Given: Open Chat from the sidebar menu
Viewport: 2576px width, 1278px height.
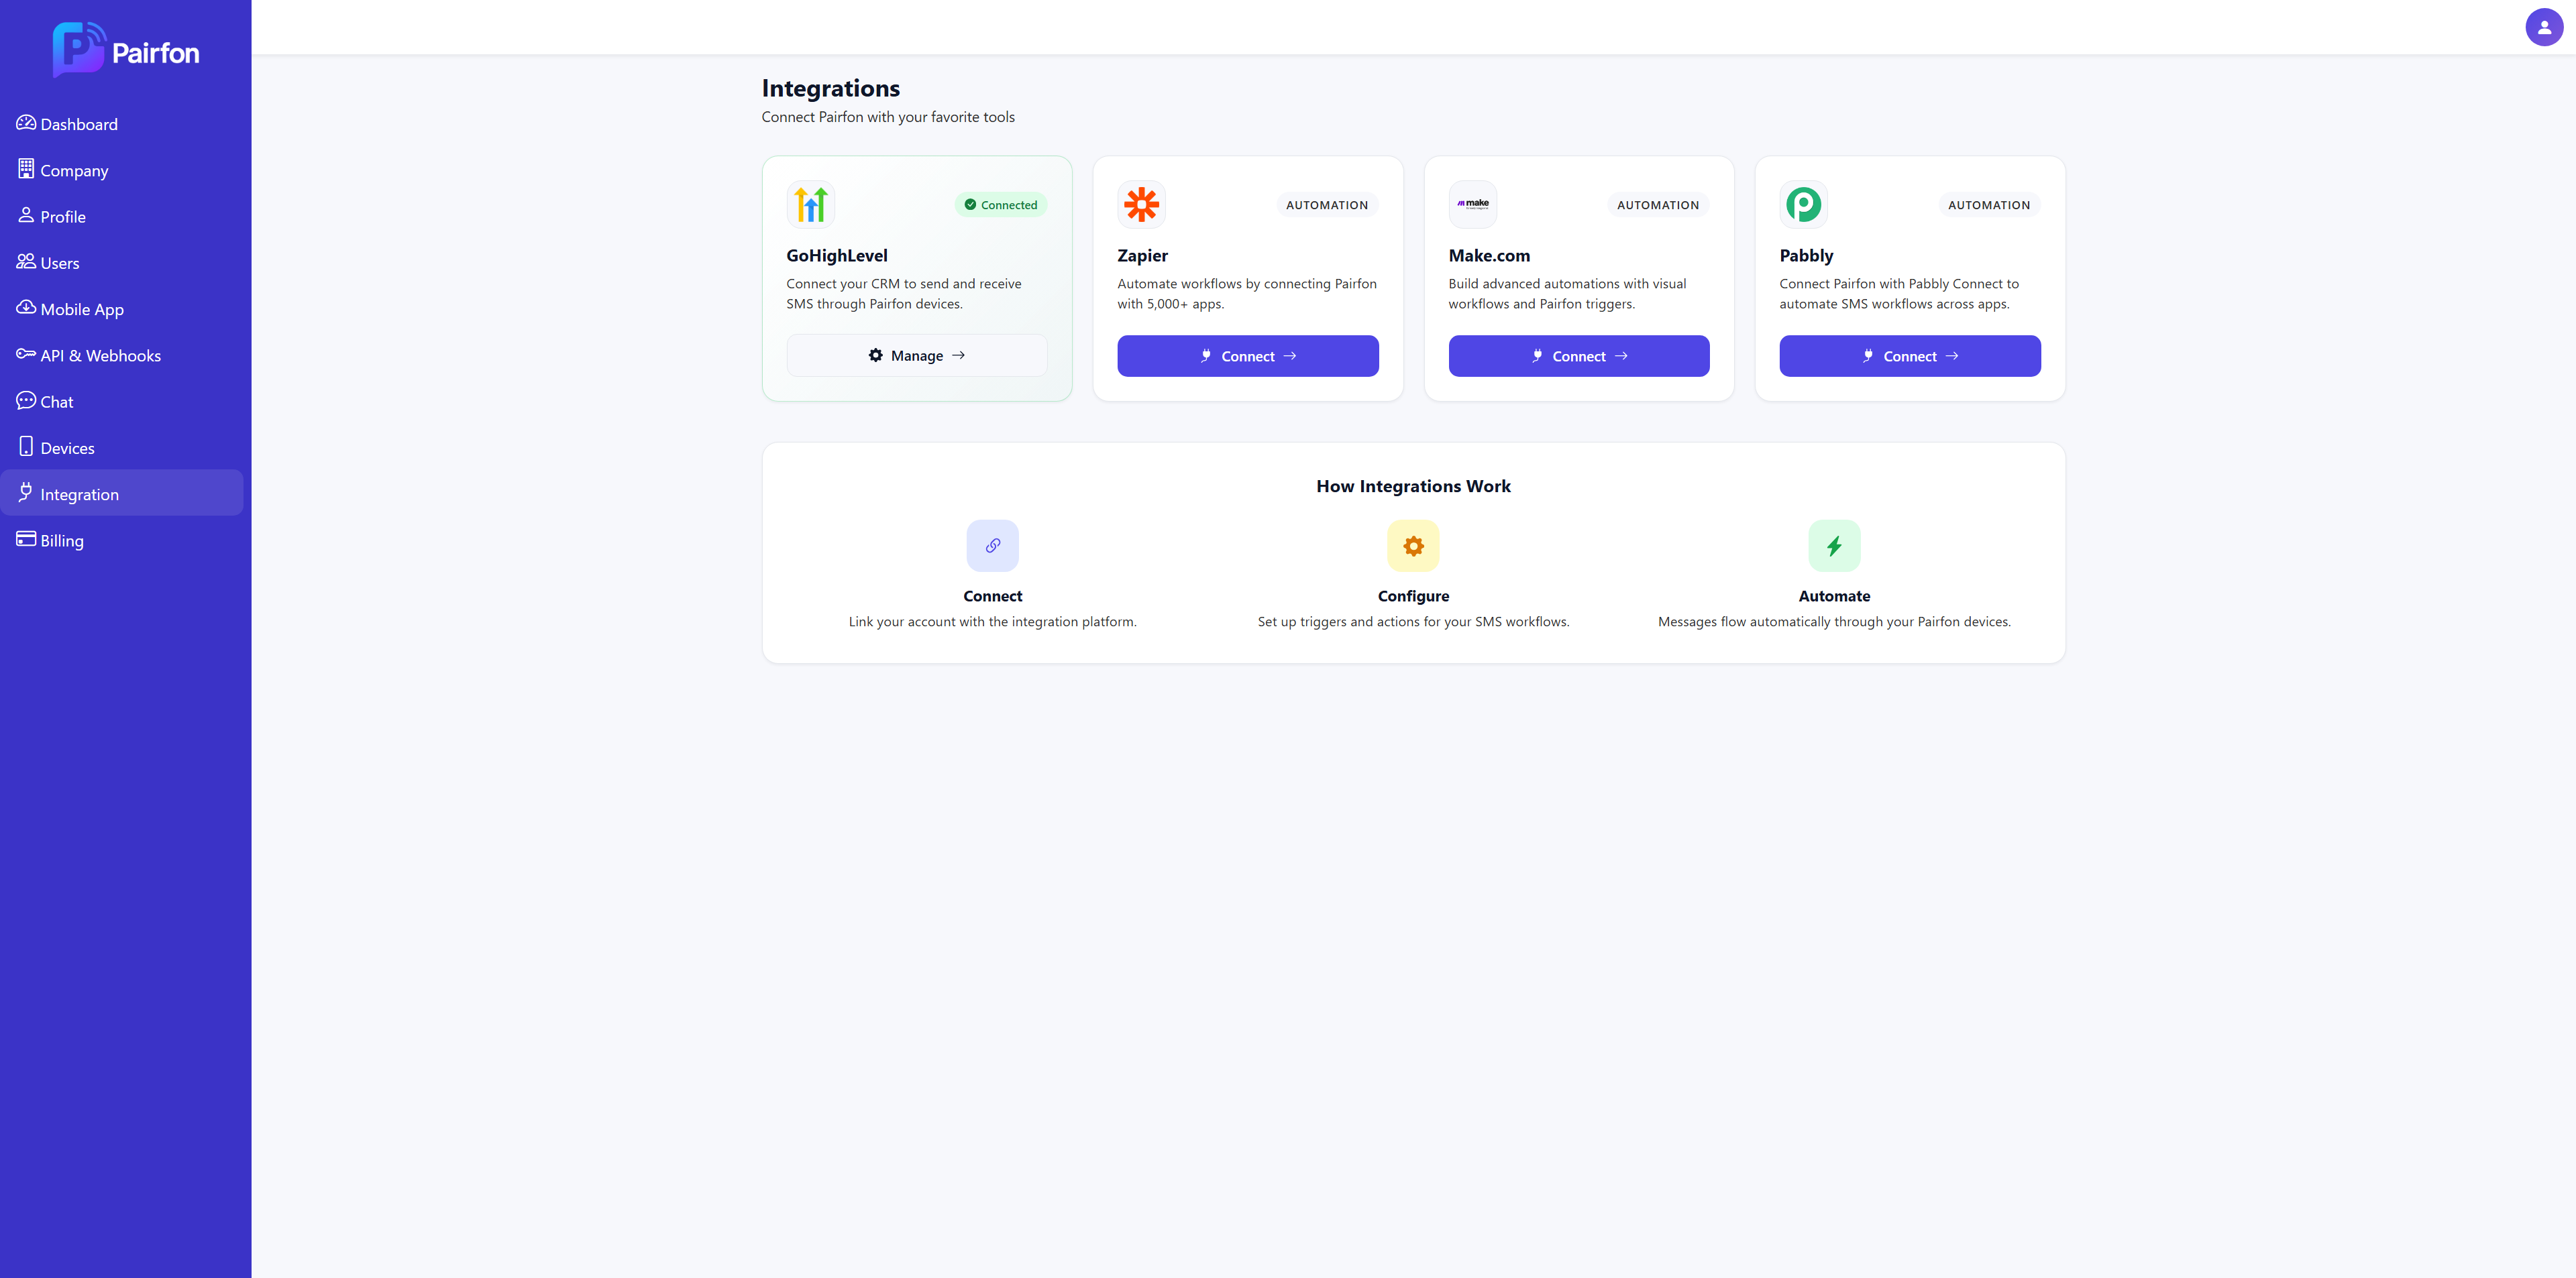Looking at the screenshot, I should [56, 402].
